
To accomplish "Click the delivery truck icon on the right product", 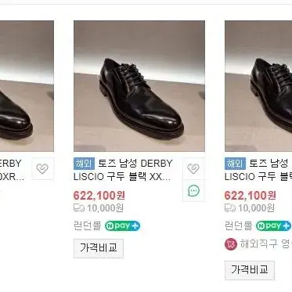I will [x=230, y=208].
